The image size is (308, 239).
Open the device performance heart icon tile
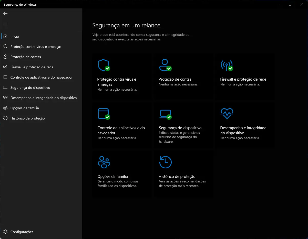click(x=227, y=113)
